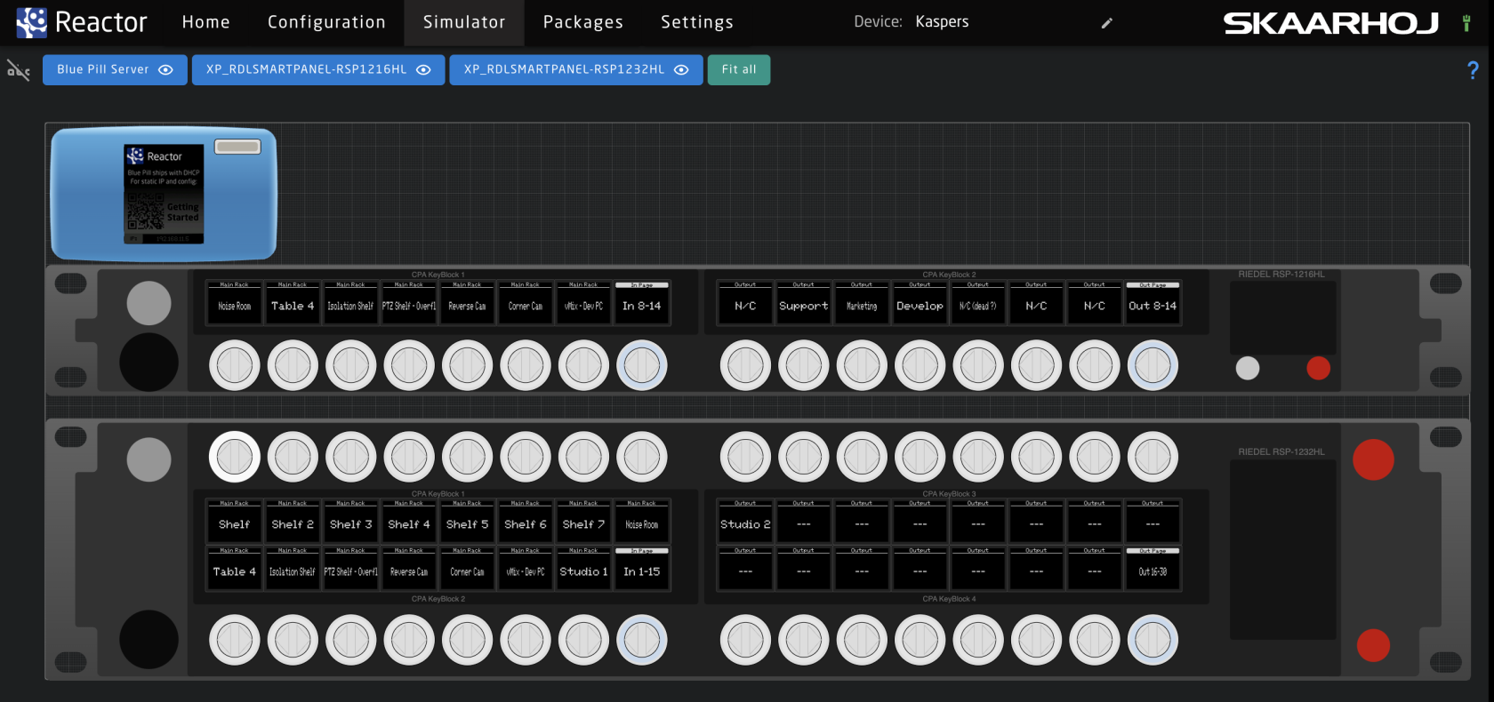This screenshot has width=1494, height=702.
Task: Click the XP_RDLSMARTPANEL-RSP1216HL button label
Action: (307, 69)
